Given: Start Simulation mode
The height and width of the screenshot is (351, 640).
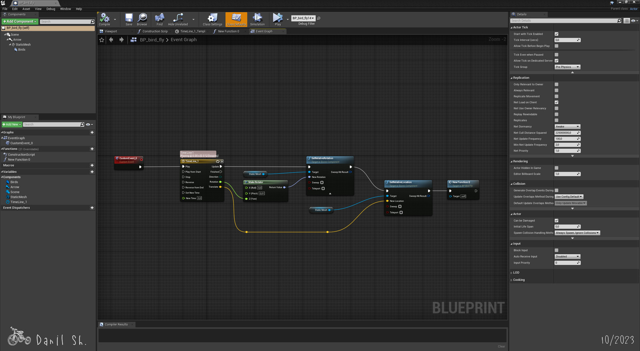Looking at the screenshot, I should coord(257,19).
